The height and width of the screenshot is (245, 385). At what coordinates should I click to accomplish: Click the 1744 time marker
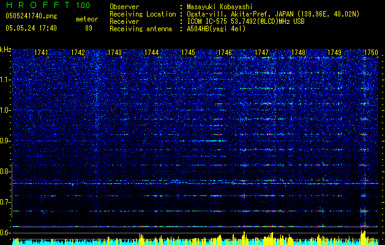tap(152, 53)
